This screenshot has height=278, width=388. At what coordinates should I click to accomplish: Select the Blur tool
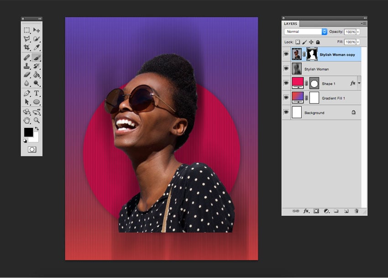(27, 83)
